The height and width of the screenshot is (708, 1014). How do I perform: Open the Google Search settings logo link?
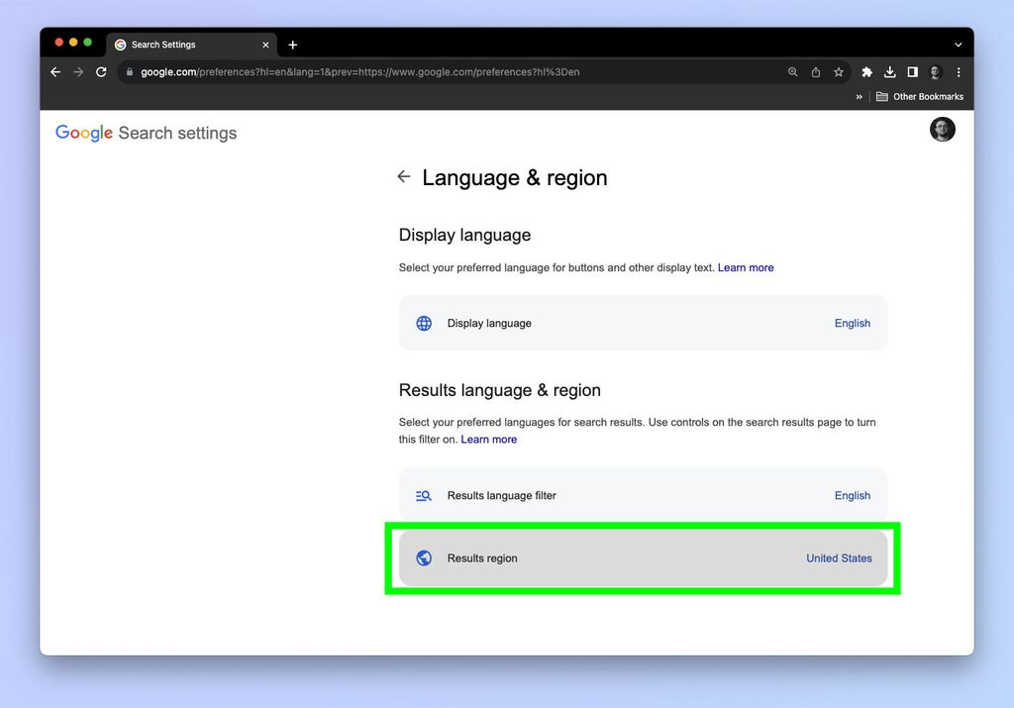[146, 133]
